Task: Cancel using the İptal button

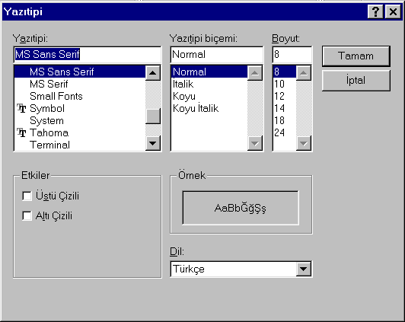Action: [x=356, y=80]
